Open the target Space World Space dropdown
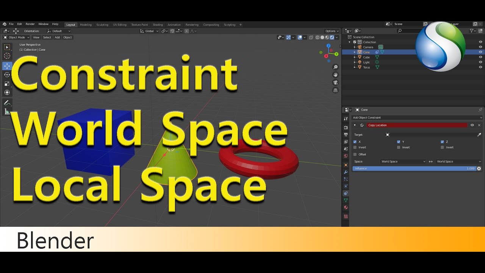 pos(403,162)
